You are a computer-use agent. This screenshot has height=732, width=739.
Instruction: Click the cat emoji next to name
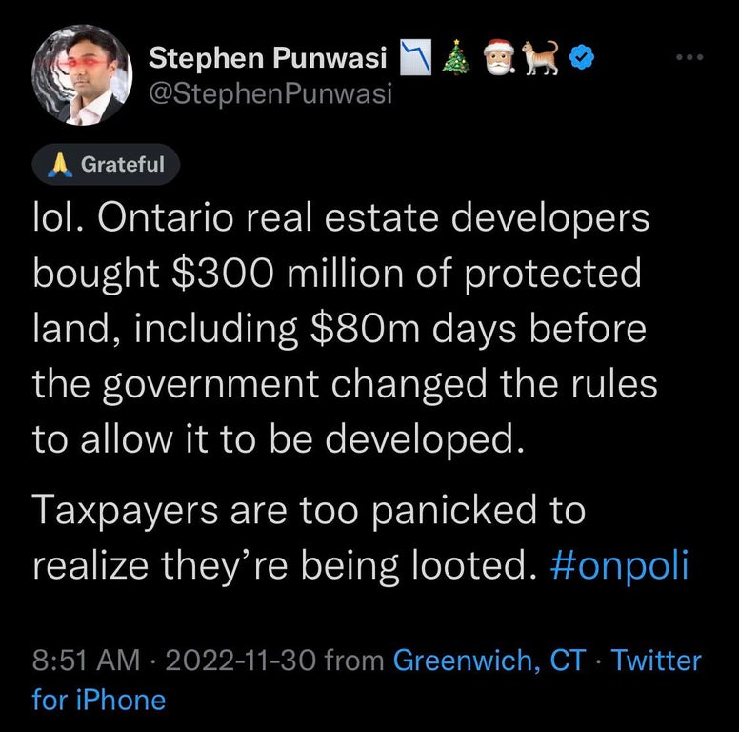click(542, 58)
